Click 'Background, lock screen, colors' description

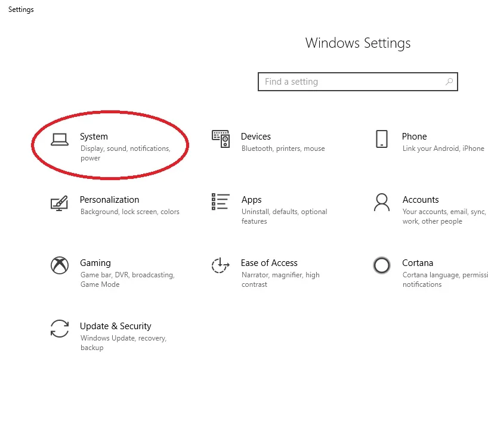[130, 212]
